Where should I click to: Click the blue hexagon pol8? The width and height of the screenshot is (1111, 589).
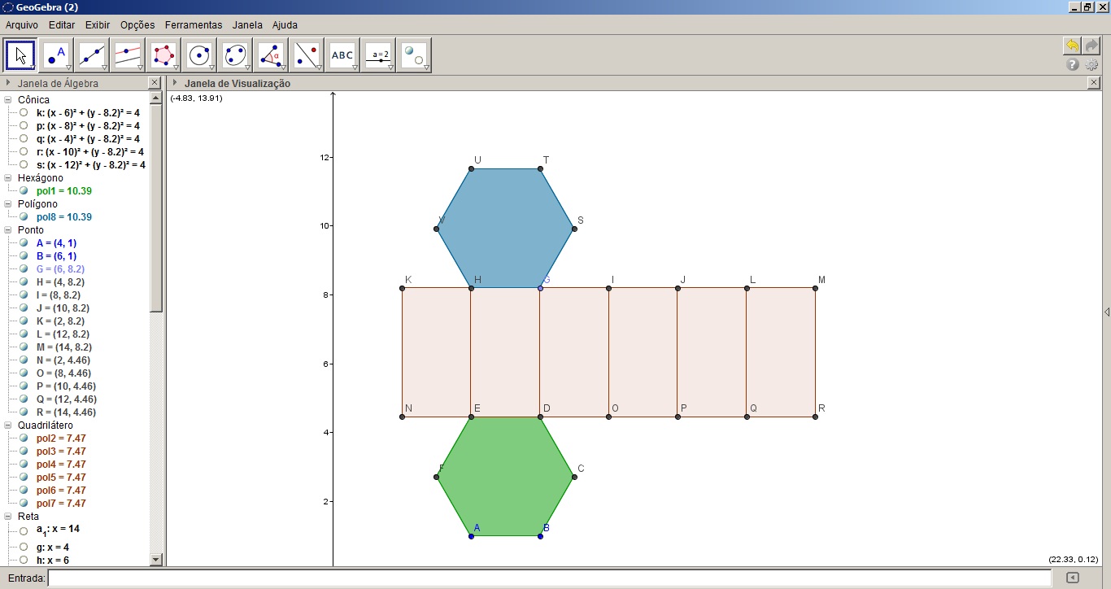point(505,229)
